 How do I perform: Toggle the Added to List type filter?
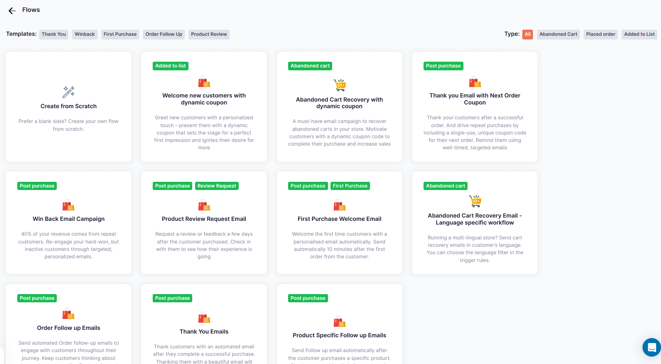(639, 34)
